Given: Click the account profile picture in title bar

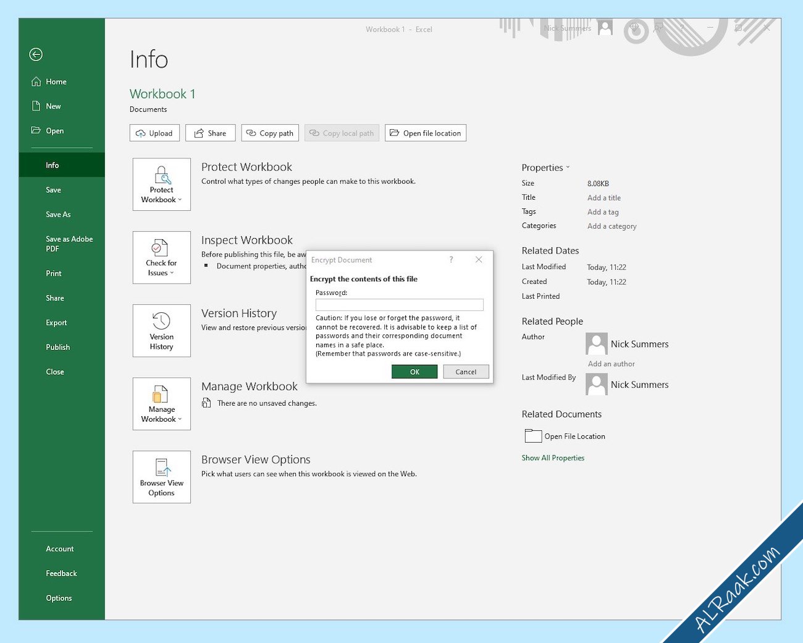Looking at the screenshot, I should pyautogui.click(x=605, y=28).
